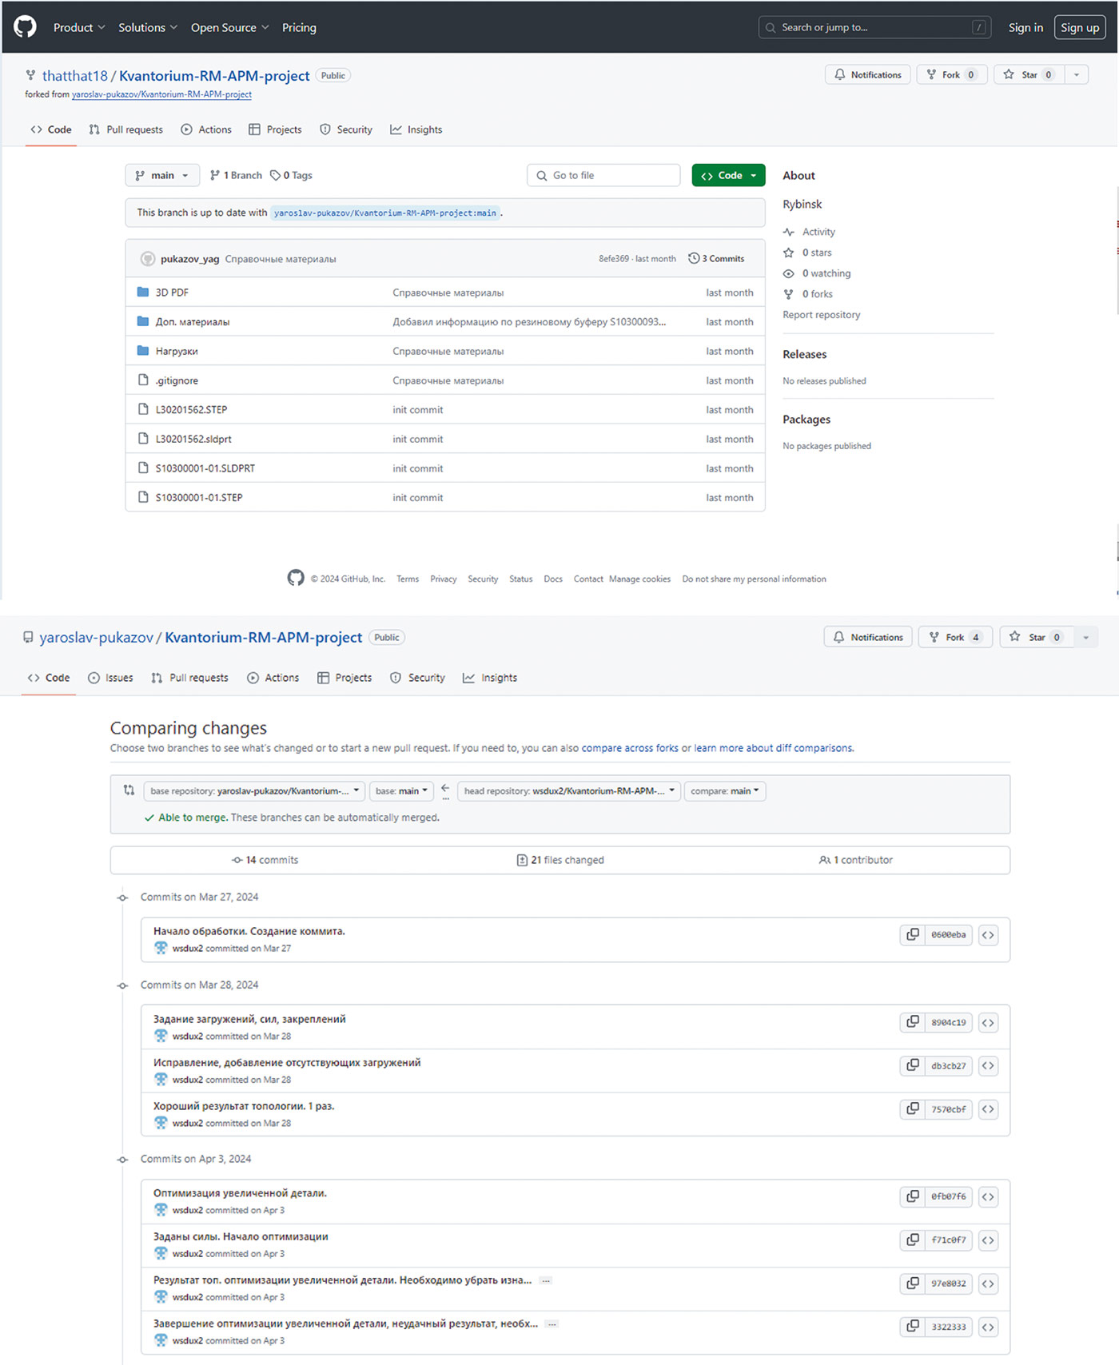Screen dimensions: 1119x1365
Task: Click the swap base and head arrow icon
Action: 445,791
